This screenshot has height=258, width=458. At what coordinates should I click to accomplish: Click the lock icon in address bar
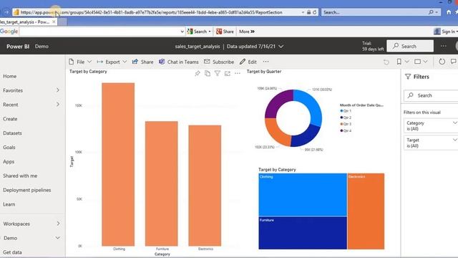(308, 12)
